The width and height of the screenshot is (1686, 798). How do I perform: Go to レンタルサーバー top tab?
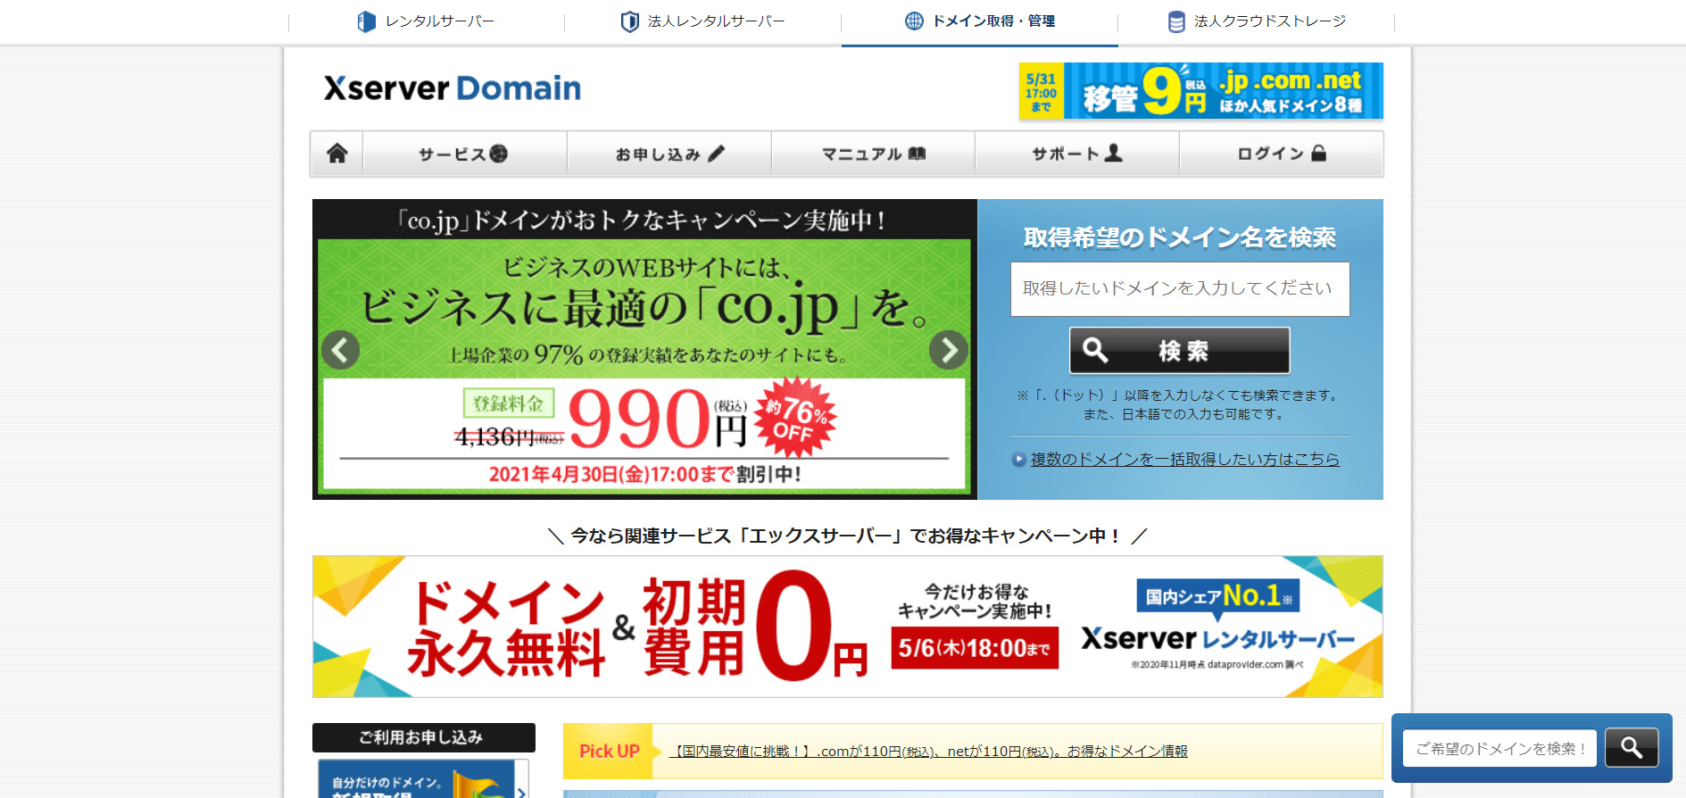(x=426, y=21)
